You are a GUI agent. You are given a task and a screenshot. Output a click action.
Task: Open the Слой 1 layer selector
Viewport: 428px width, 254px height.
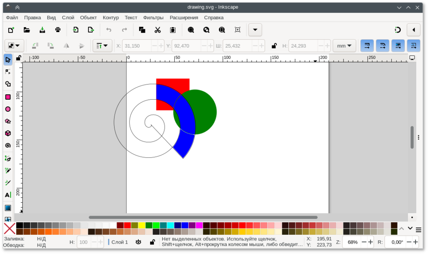pyautogui.click(x=120, y=242)
